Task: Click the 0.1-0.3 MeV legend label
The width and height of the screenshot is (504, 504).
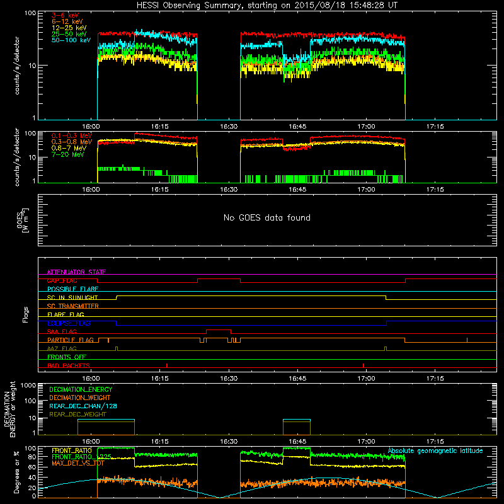Action: (71, 135)
